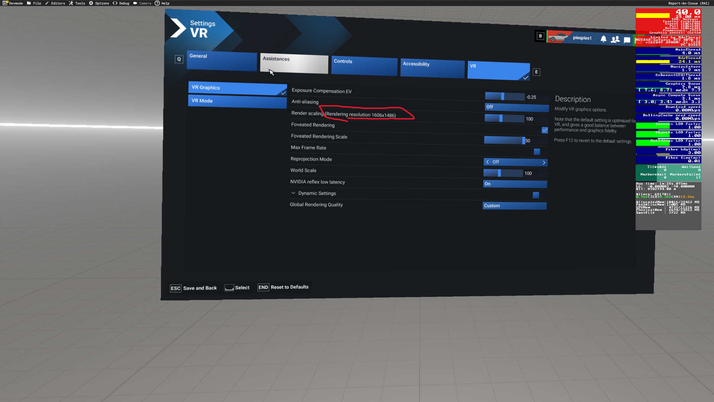This screenshot has width=714, height=402.
Task: Switch to the Accessibility settings tab
Action: click(432, 68)
